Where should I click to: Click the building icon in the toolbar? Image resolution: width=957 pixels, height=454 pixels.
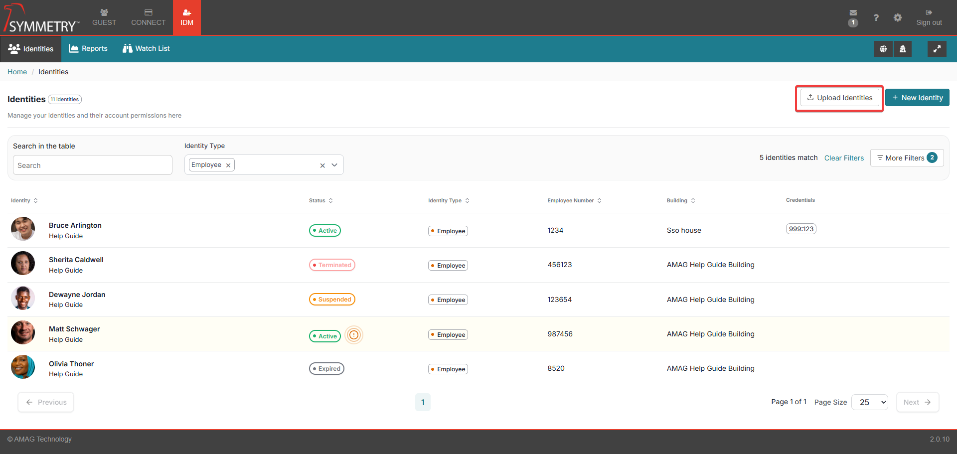(903, 49)
